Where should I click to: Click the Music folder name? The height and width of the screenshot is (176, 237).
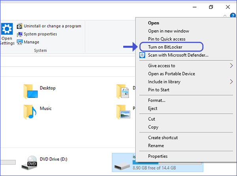pyautogui.click(x=46, y=109)
